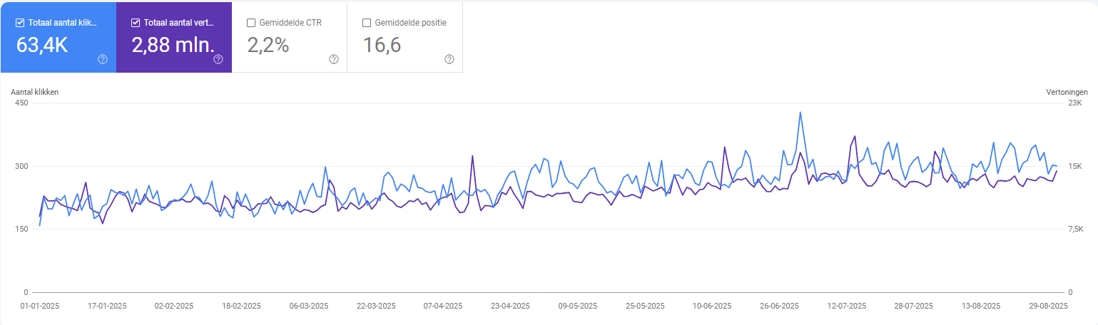Open help icon on Totaal aantal vertoningen card
This screenshot has height=325, width=1098.
pyautogui.click(x=218, y=59)
